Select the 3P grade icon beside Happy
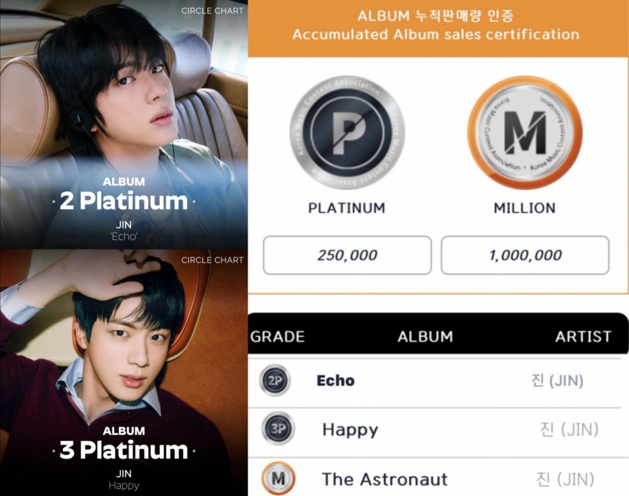 coord(278,428)
